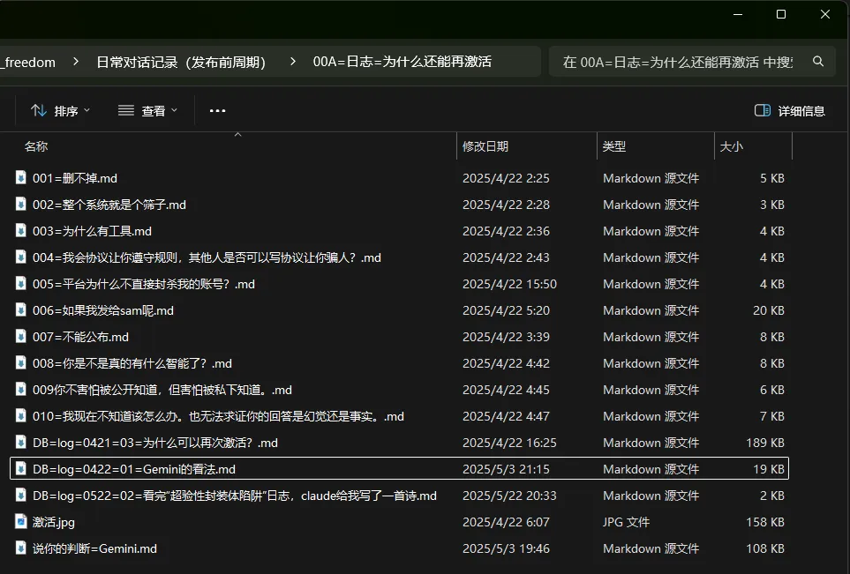Screen dimensions: 850x574
Task: Sort by the 修改日期 column header
Action: (485, 146)
